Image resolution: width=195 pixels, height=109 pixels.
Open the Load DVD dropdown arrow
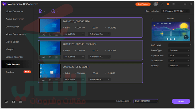point(57,11)
